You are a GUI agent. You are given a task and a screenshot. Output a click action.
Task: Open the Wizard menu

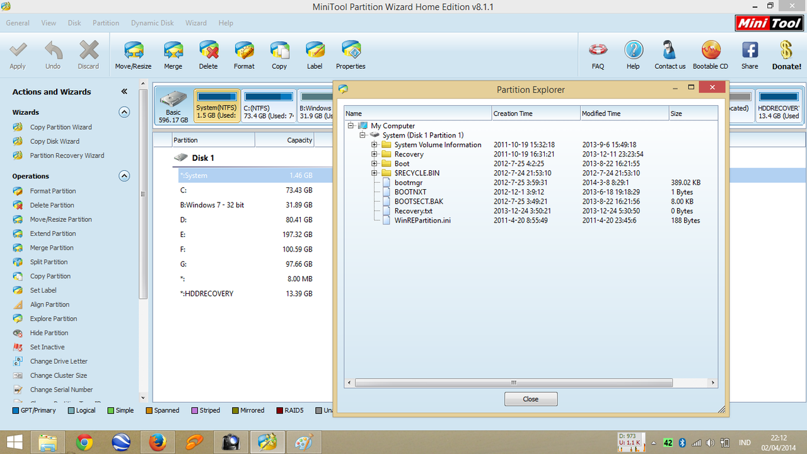pyautogui.click(x=196, y=23)
